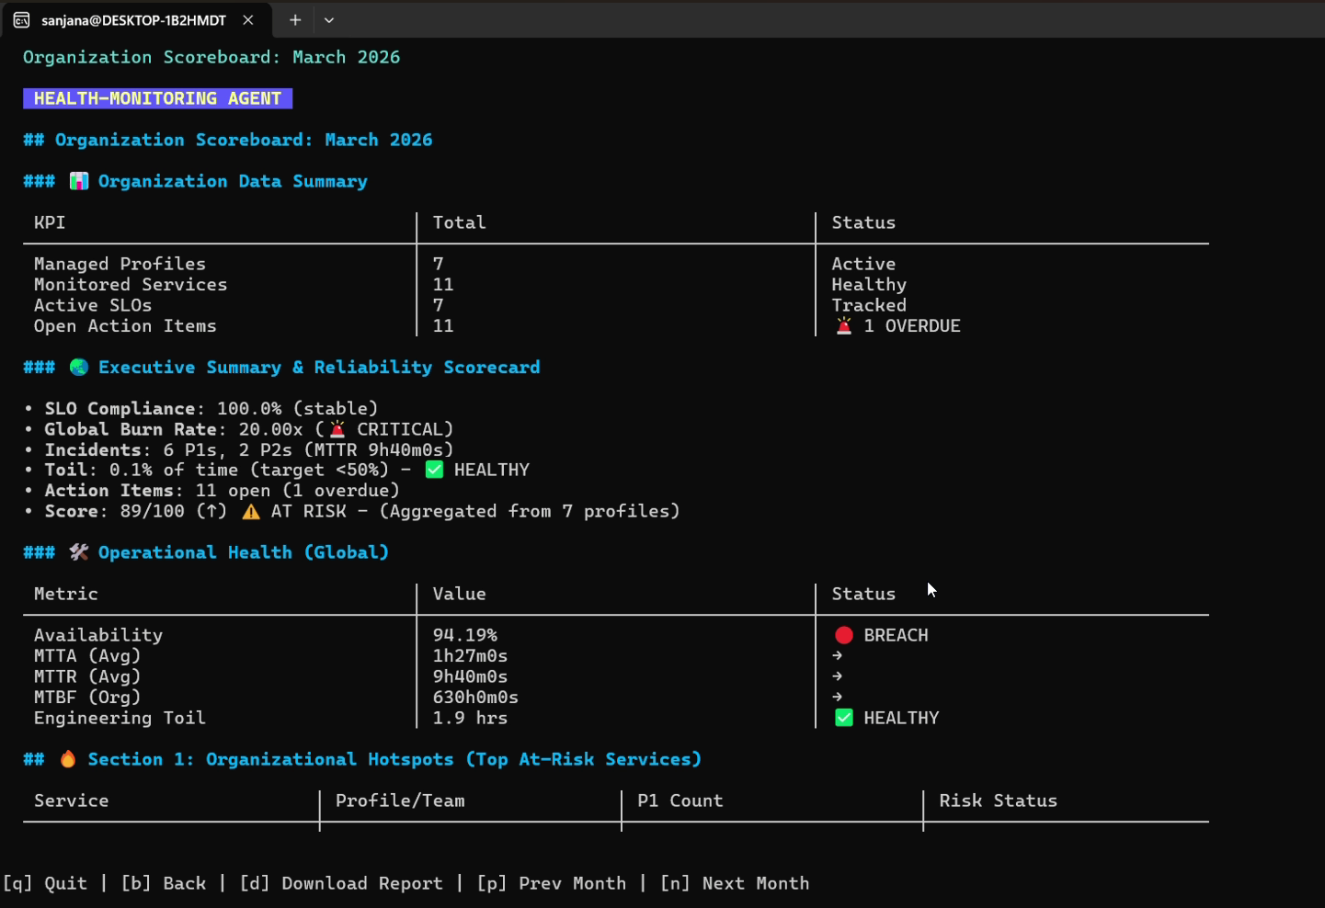Click the 'Service' column header
Viewport: 1325px width, 908px height.
(x=72, y=800)
